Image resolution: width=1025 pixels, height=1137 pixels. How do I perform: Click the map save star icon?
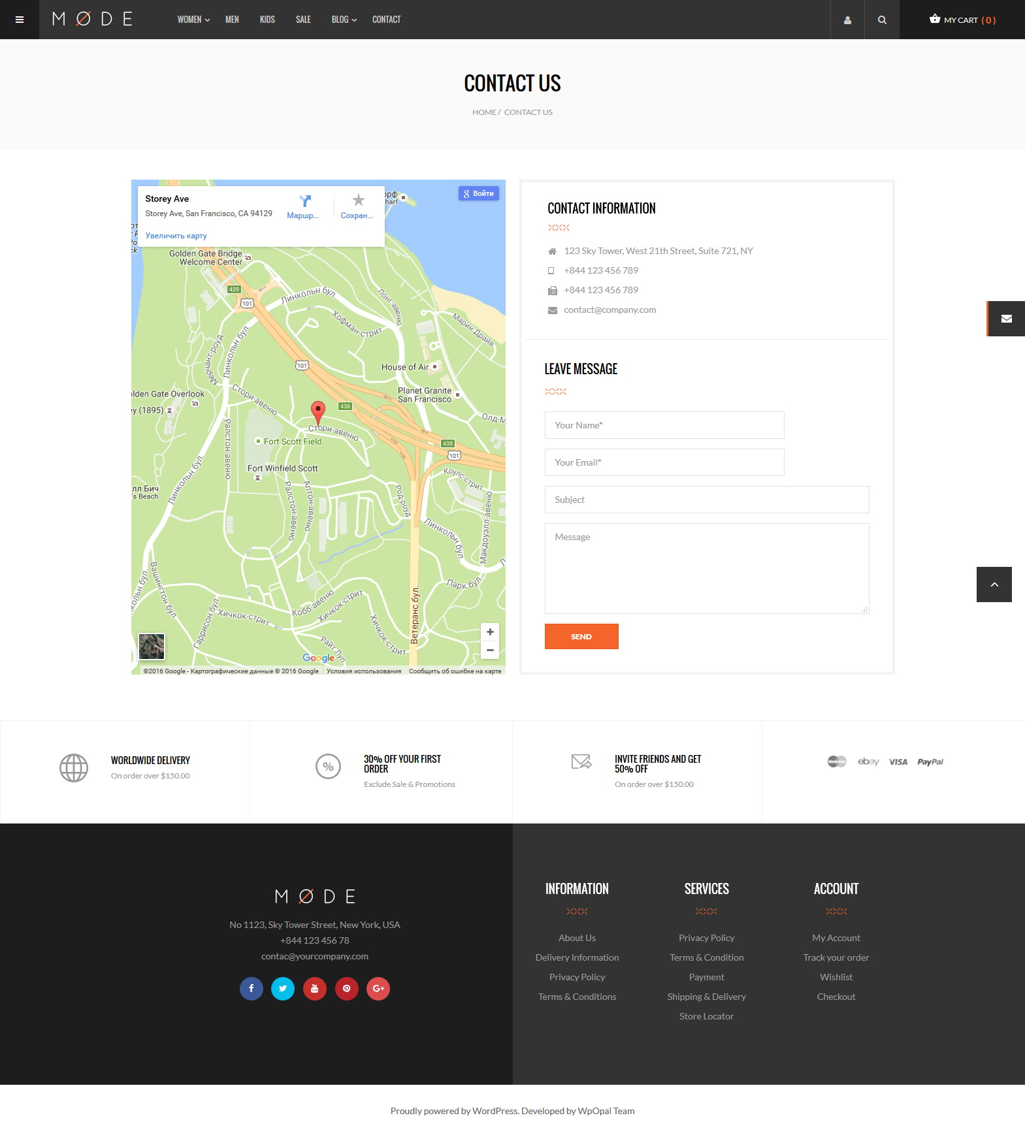[358, 200]
